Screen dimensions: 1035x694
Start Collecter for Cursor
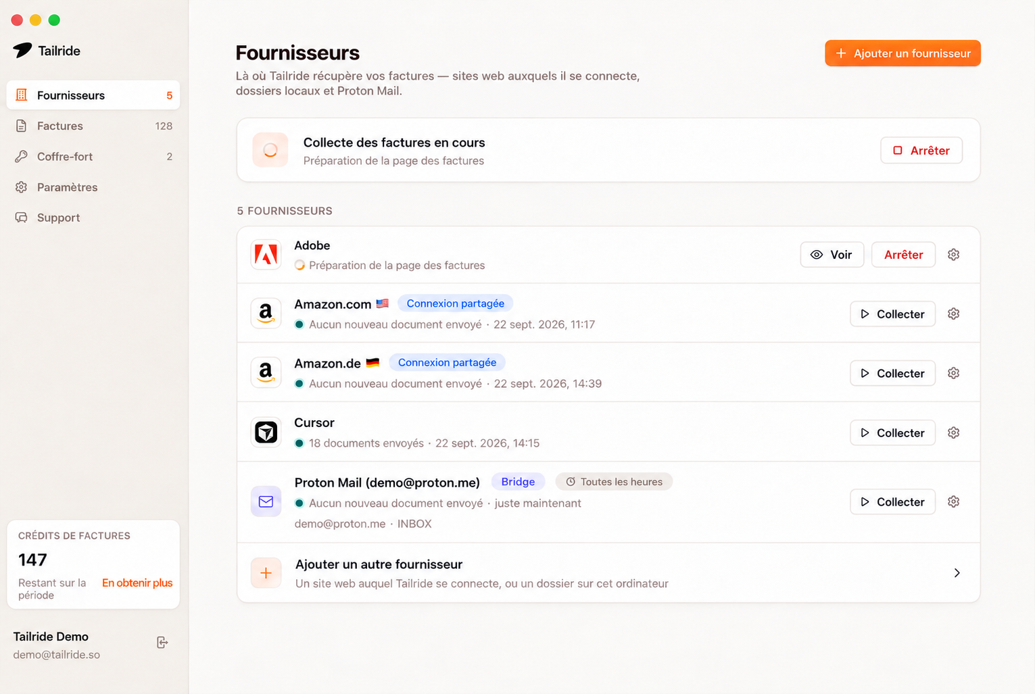tap(892, 432)
